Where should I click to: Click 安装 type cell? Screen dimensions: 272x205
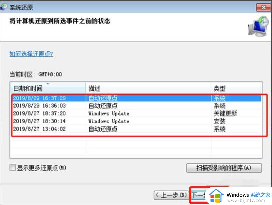219,121
